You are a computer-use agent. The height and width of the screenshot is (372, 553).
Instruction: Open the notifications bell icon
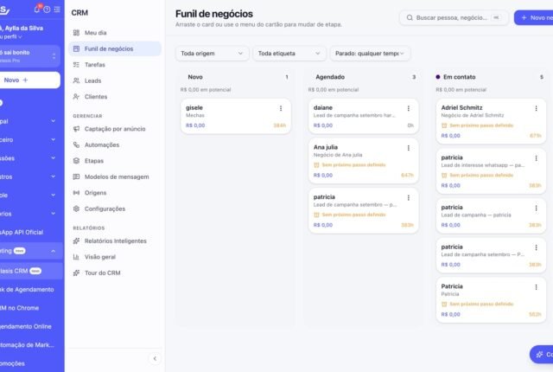36,10
